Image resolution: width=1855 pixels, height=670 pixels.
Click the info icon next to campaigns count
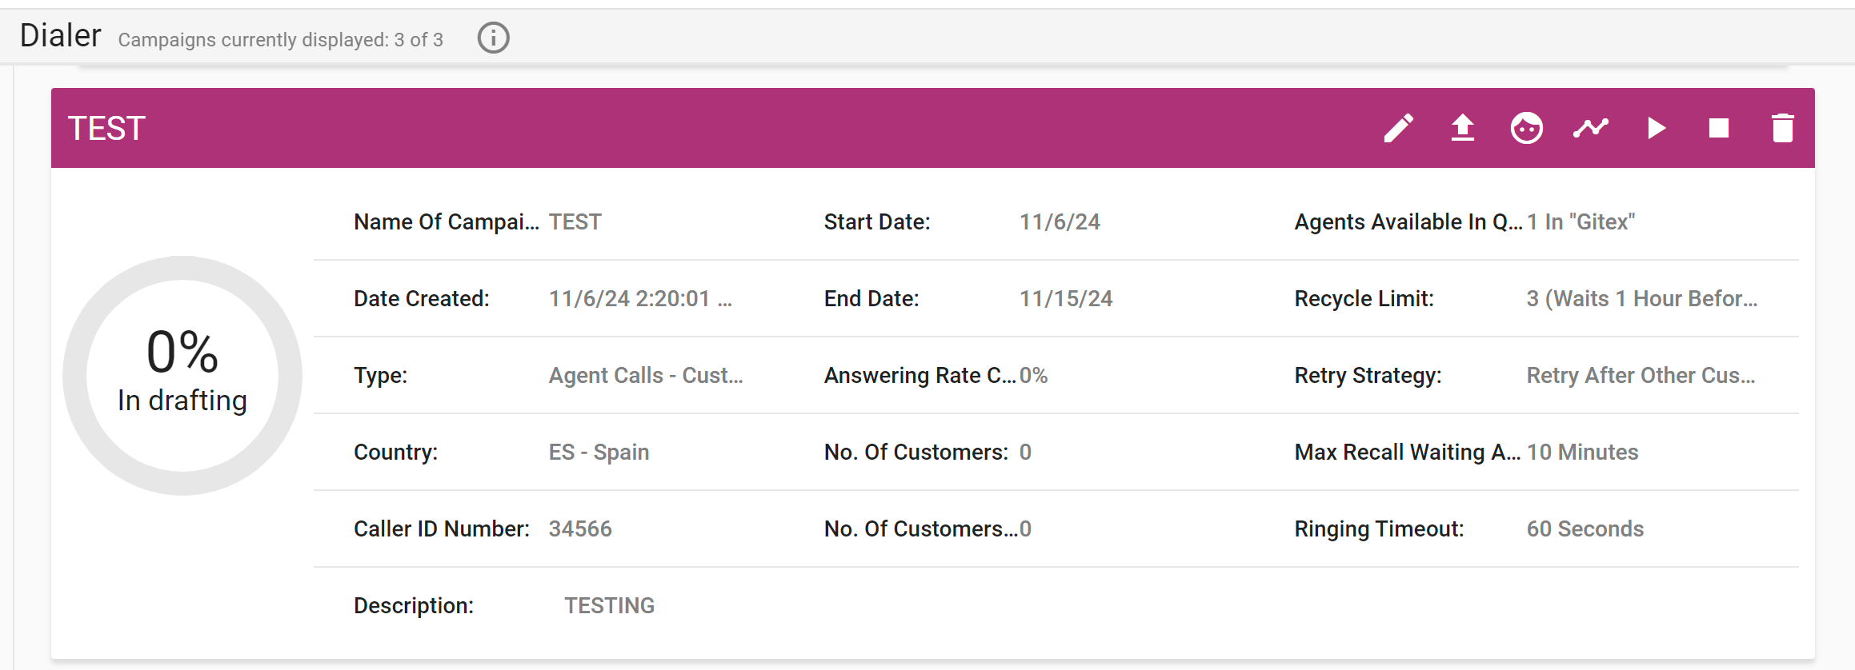point(493,38)
